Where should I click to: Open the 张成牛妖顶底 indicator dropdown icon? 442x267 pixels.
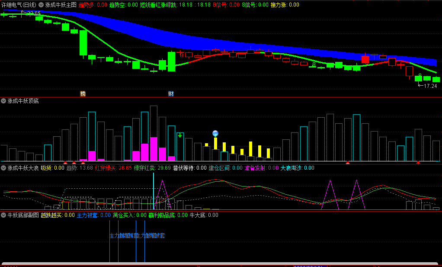pos(3,101)
